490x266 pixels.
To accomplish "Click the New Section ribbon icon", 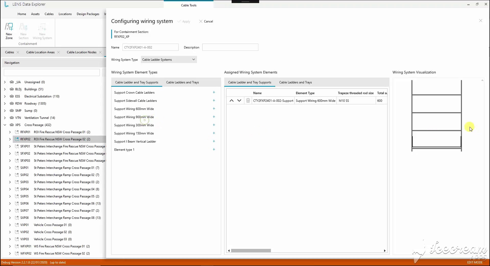I will pyautogui.click(x=23, y=31).
